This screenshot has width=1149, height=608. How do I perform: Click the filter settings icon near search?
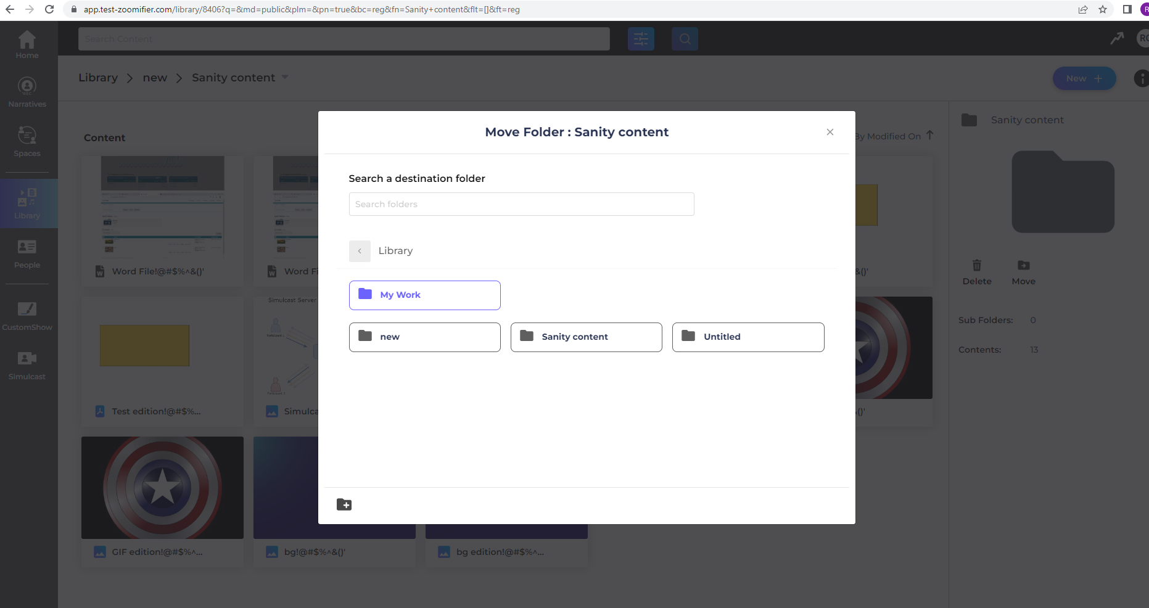tap(641, 39)
